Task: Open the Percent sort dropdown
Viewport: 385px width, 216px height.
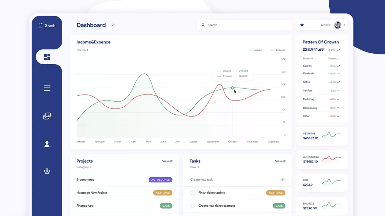Action: [334, 58]
